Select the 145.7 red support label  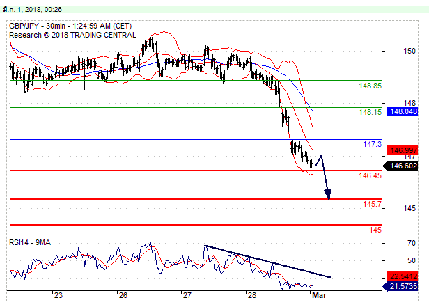tap(371, 204)
